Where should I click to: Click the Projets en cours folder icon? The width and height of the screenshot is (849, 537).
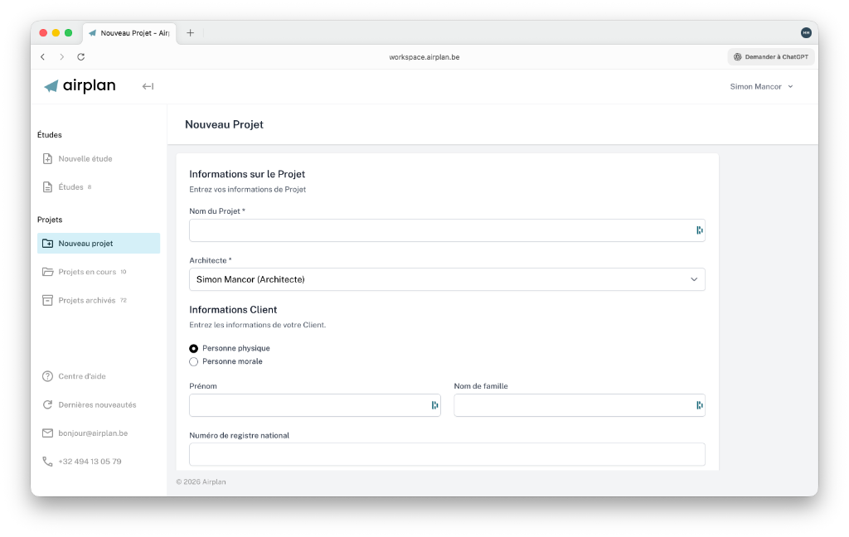[x=47, y=272]
